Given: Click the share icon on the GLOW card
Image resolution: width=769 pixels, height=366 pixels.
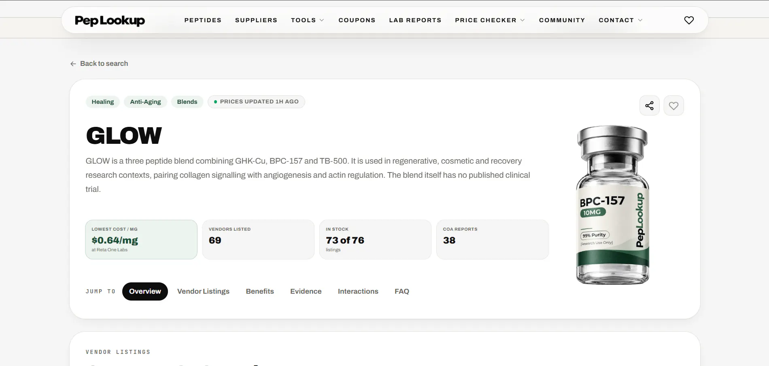Looking at the screenshot, I should 650,105.
